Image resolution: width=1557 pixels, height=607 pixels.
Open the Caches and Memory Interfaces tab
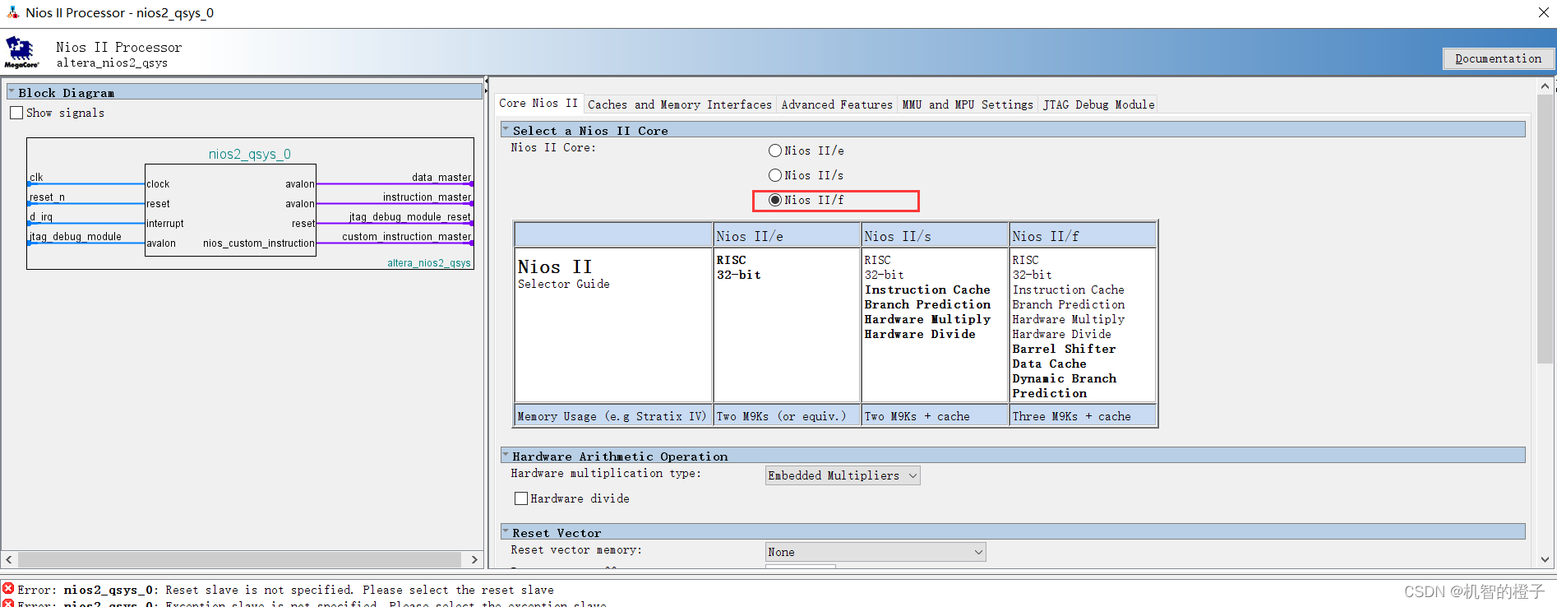point(680,104)
